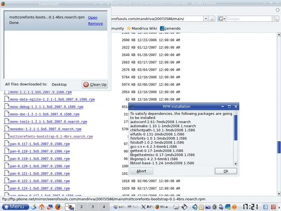The image size is (281, 211).
Task: Remove the msttcorefonts entry from Downloads
Action: (x=95, y=24)
